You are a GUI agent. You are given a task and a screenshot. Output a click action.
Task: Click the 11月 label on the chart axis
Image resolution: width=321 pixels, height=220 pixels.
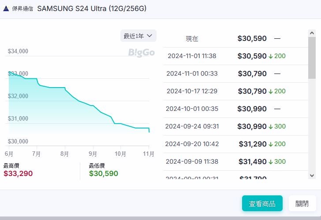pyautogui.click(x=149, y=154)
